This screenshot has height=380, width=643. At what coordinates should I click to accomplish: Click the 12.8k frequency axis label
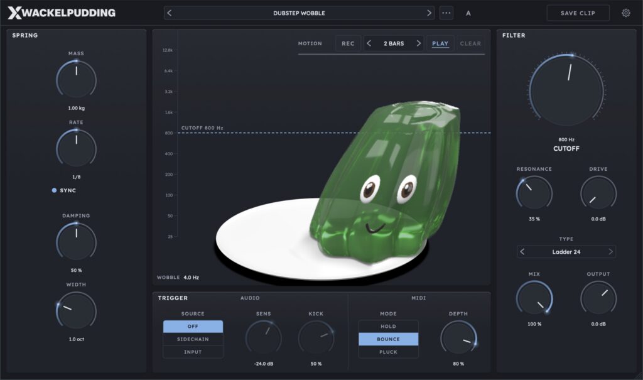pos(168,50)
